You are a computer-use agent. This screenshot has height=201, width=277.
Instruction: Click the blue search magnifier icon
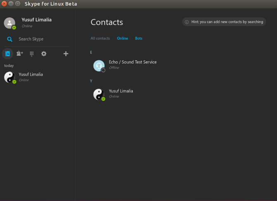10,39
